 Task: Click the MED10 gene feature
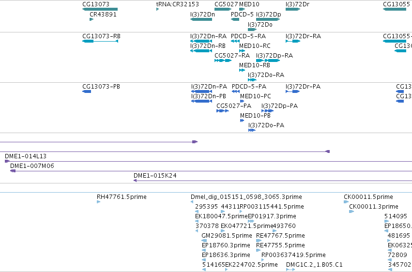point(242,9)
